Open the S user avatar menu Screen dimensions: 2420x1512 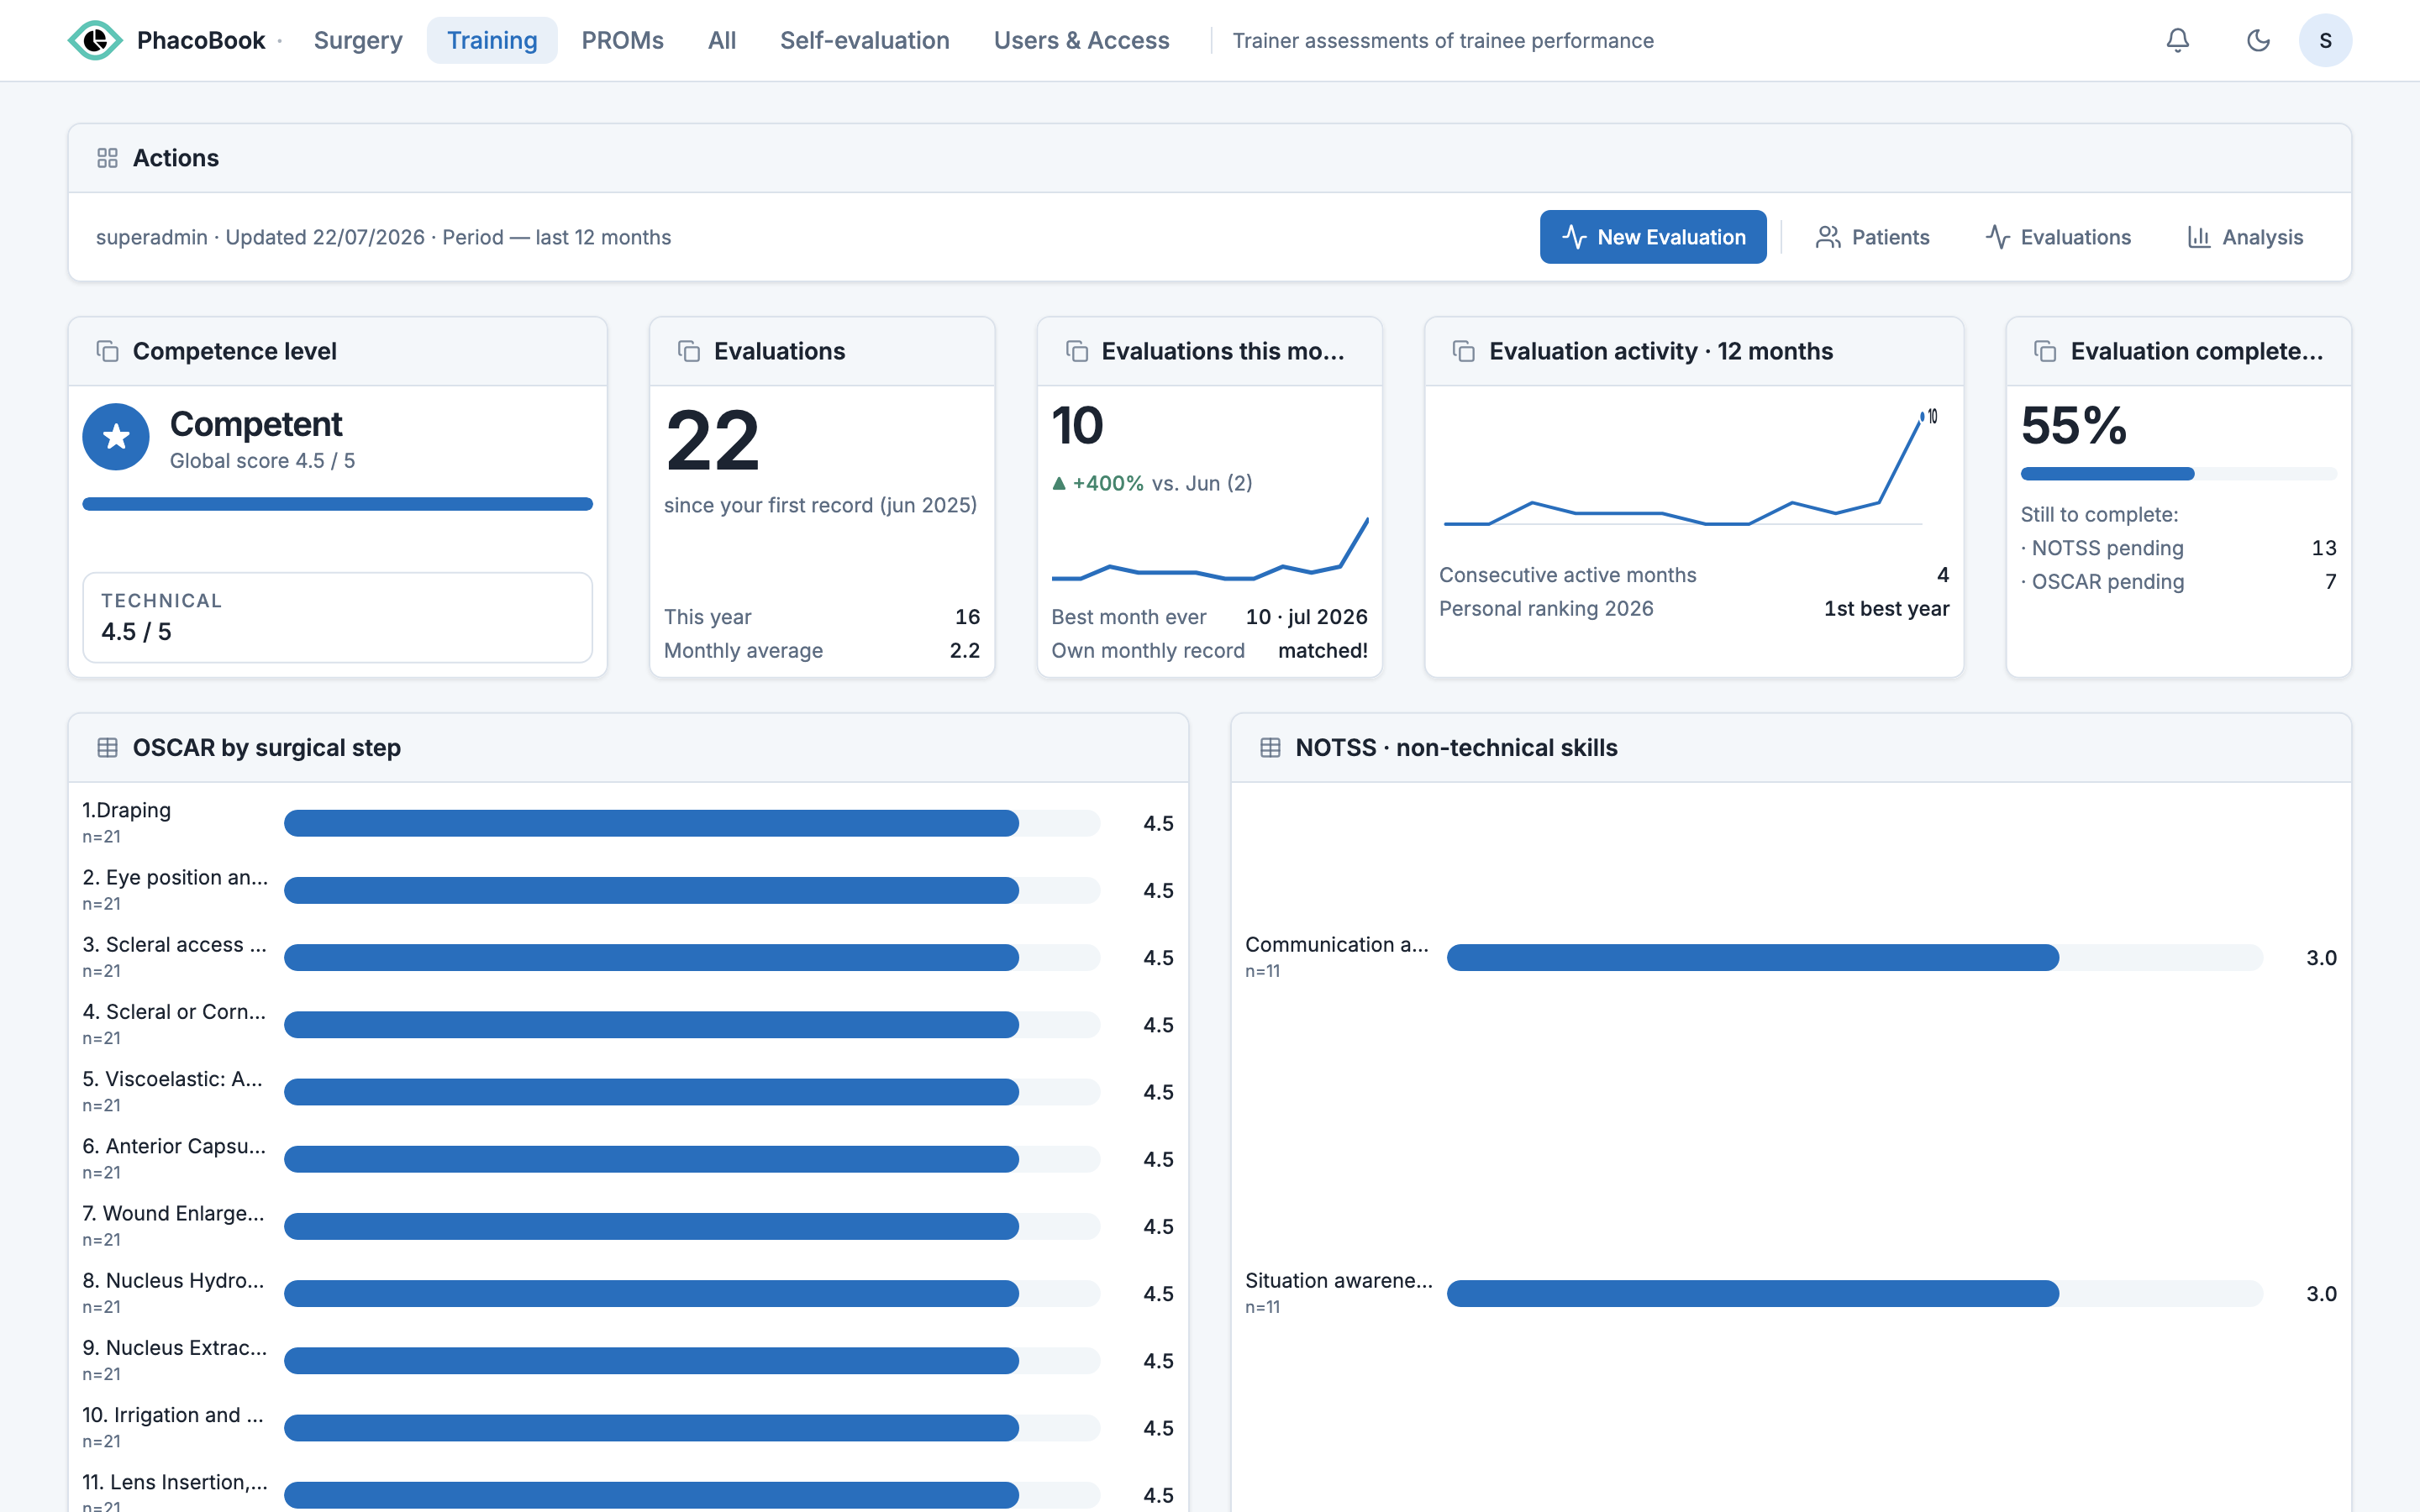[x=2325, y=40]
